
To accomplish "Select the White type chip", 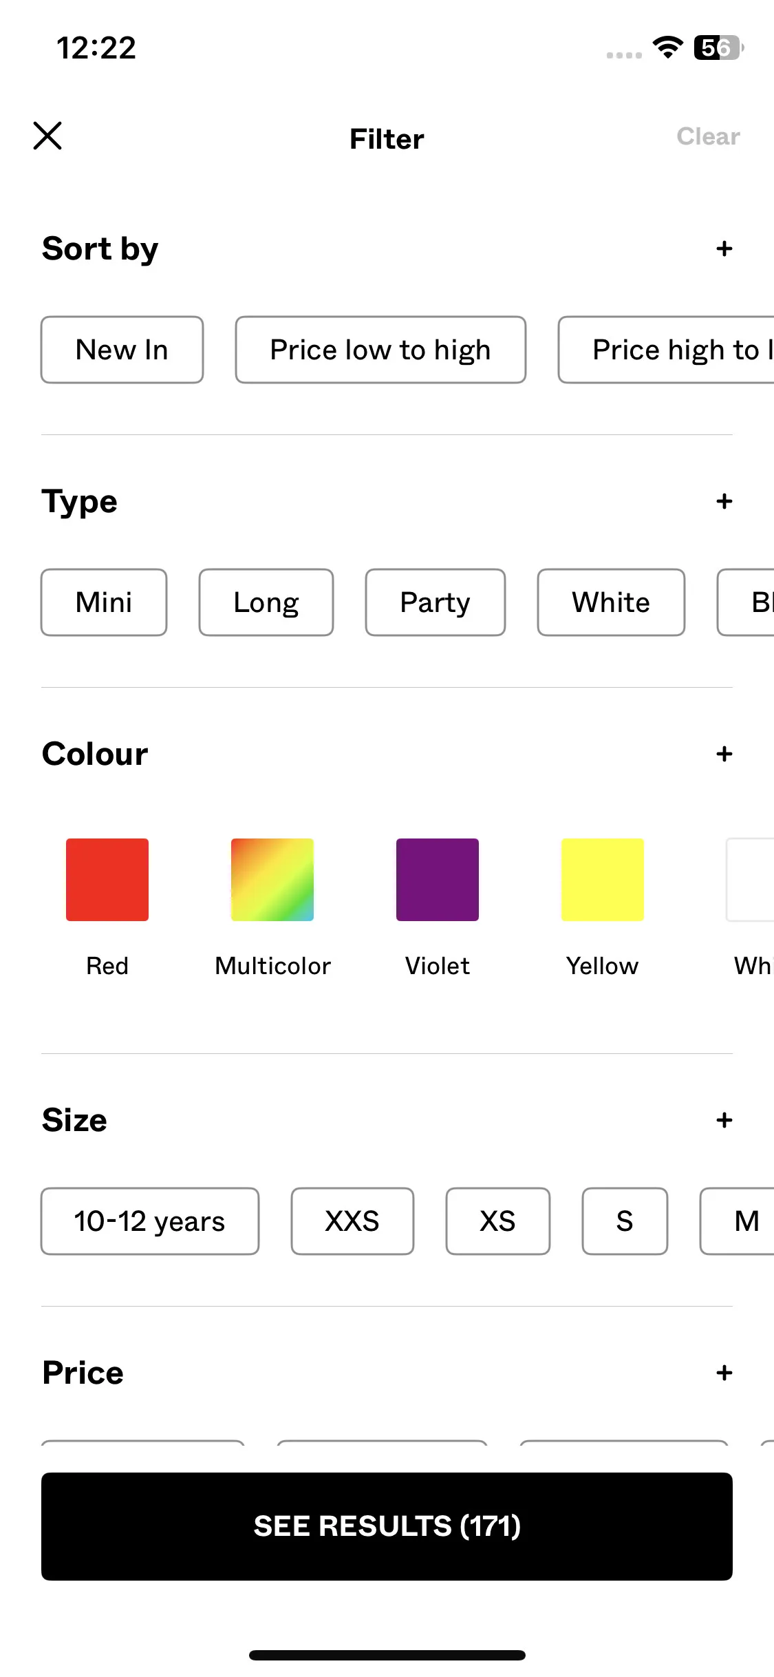I will pos(611,602).
